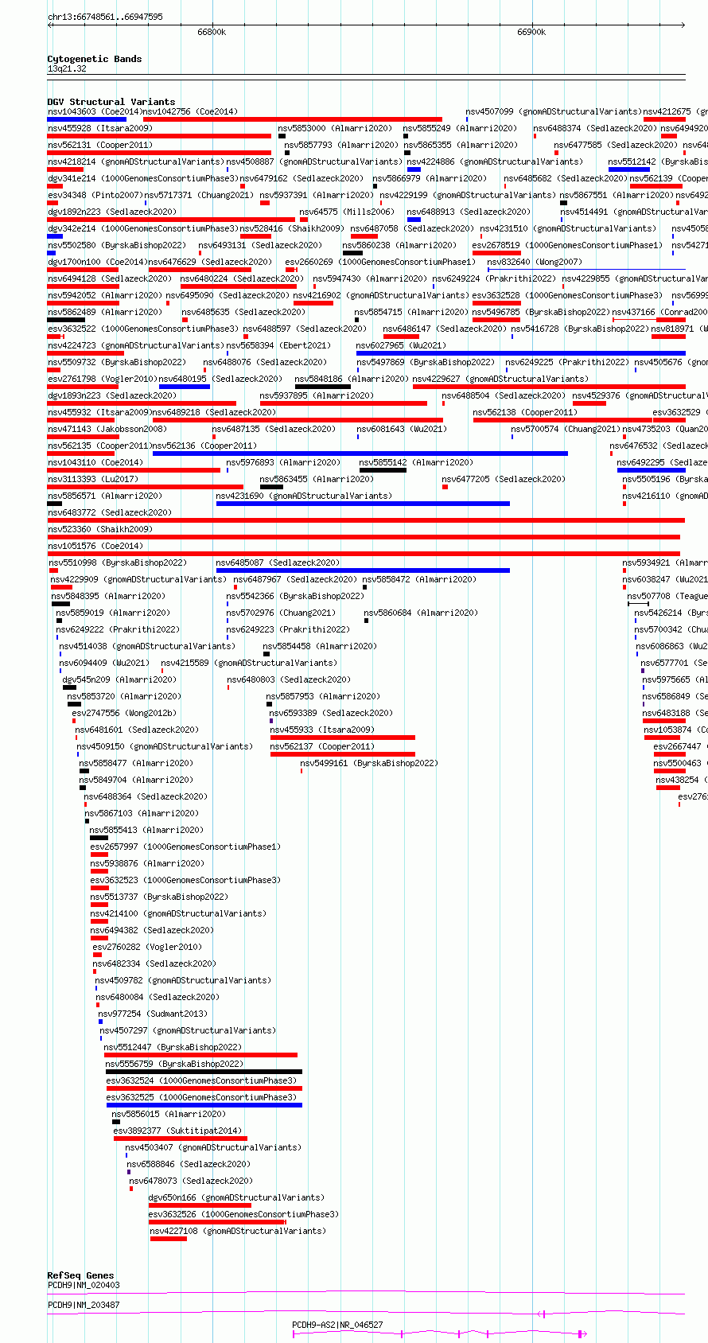Click the nsv977254 (Sudmant2013) label
Viewport: 708px width, 1343px height.
[153, 1014]
